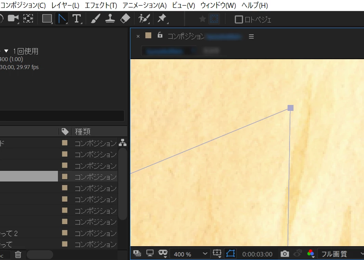Delete the selected item with the trash icon

point(18,254)
